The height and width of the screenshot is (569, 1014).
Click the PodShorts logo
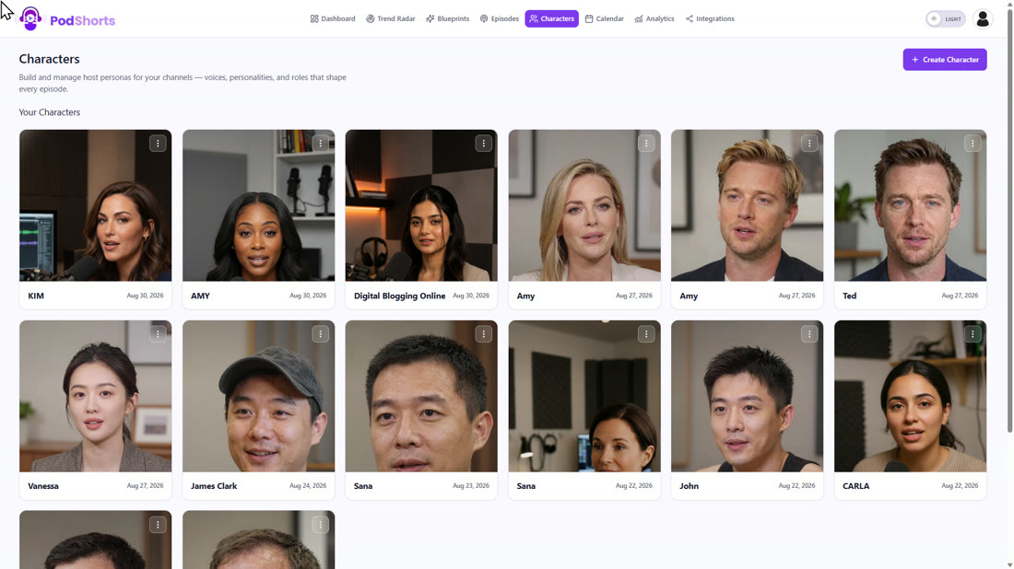67,19
